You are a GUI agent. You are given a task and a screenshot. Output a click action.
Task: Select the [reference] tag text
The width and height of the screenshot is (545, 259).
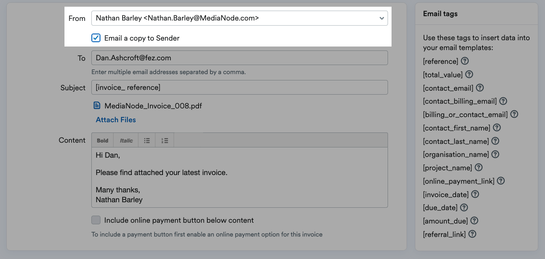(x=441, y=61)
